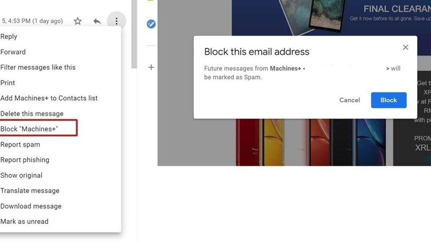This screenshot has width=431, height=242.
Task: Close the Block this email address dialog
Action: click(405, 47)
